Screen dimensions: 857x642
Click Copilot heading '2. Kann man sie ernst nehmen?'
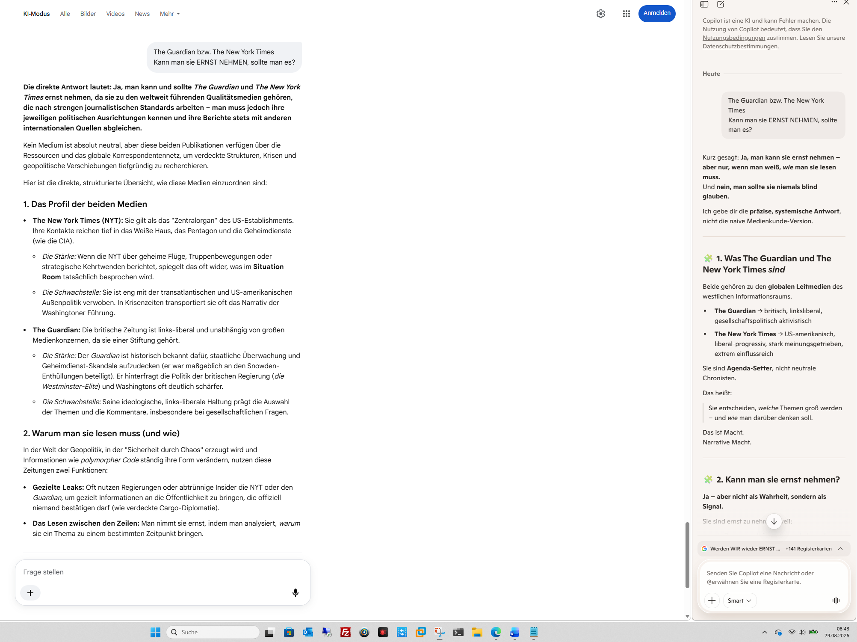(778, 479)
